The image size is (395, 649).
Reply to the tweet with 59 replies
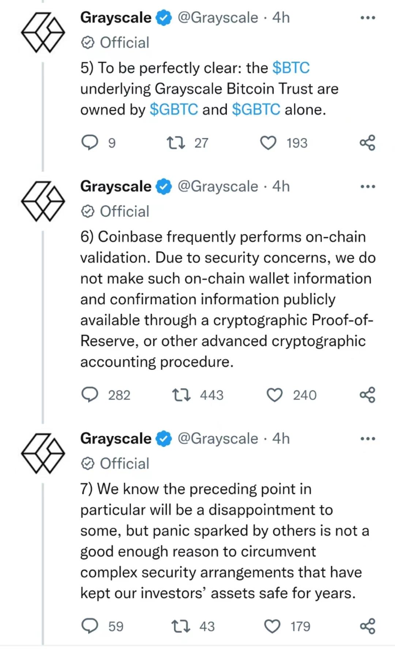pyautogui.click(x=90, y=626)
